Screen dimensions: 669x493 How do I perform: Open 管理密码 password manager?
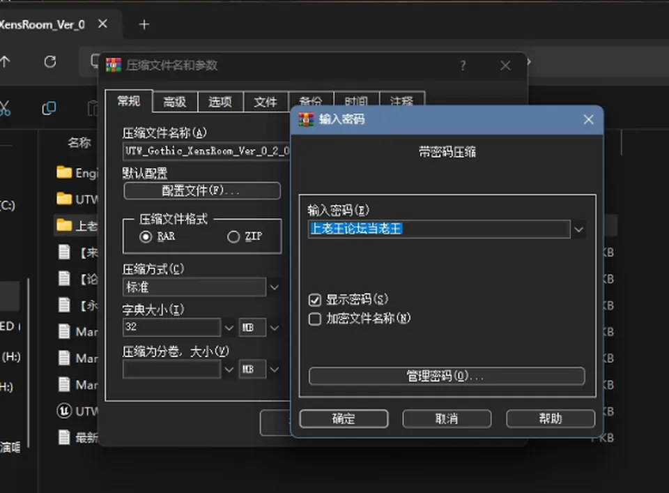coord(447,376)
